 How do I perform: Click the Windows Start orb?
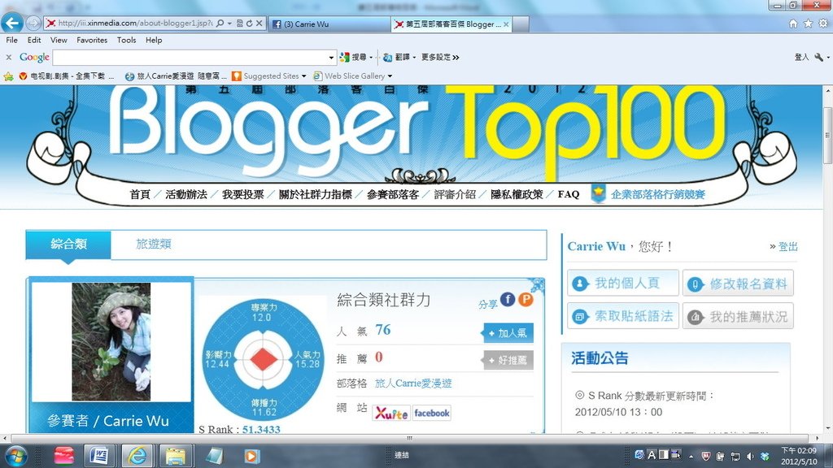tap(15, 456)
